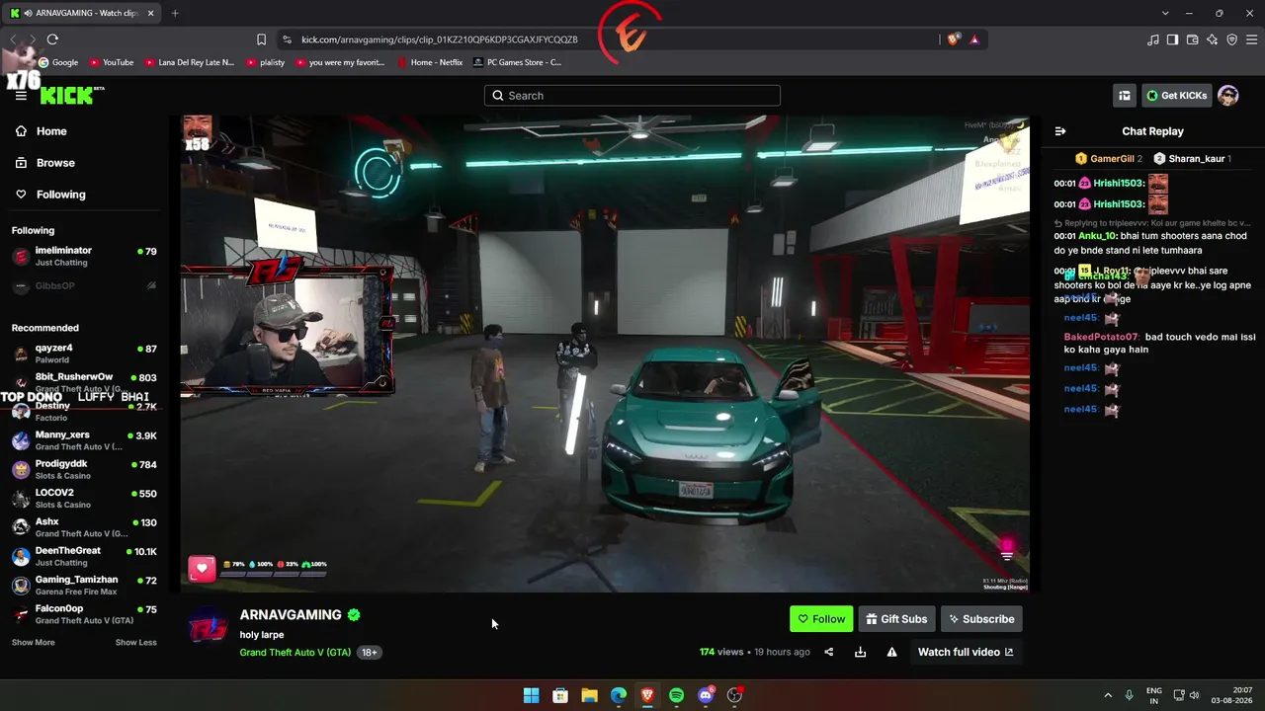Open Falcon0op recommended channel

84,614
